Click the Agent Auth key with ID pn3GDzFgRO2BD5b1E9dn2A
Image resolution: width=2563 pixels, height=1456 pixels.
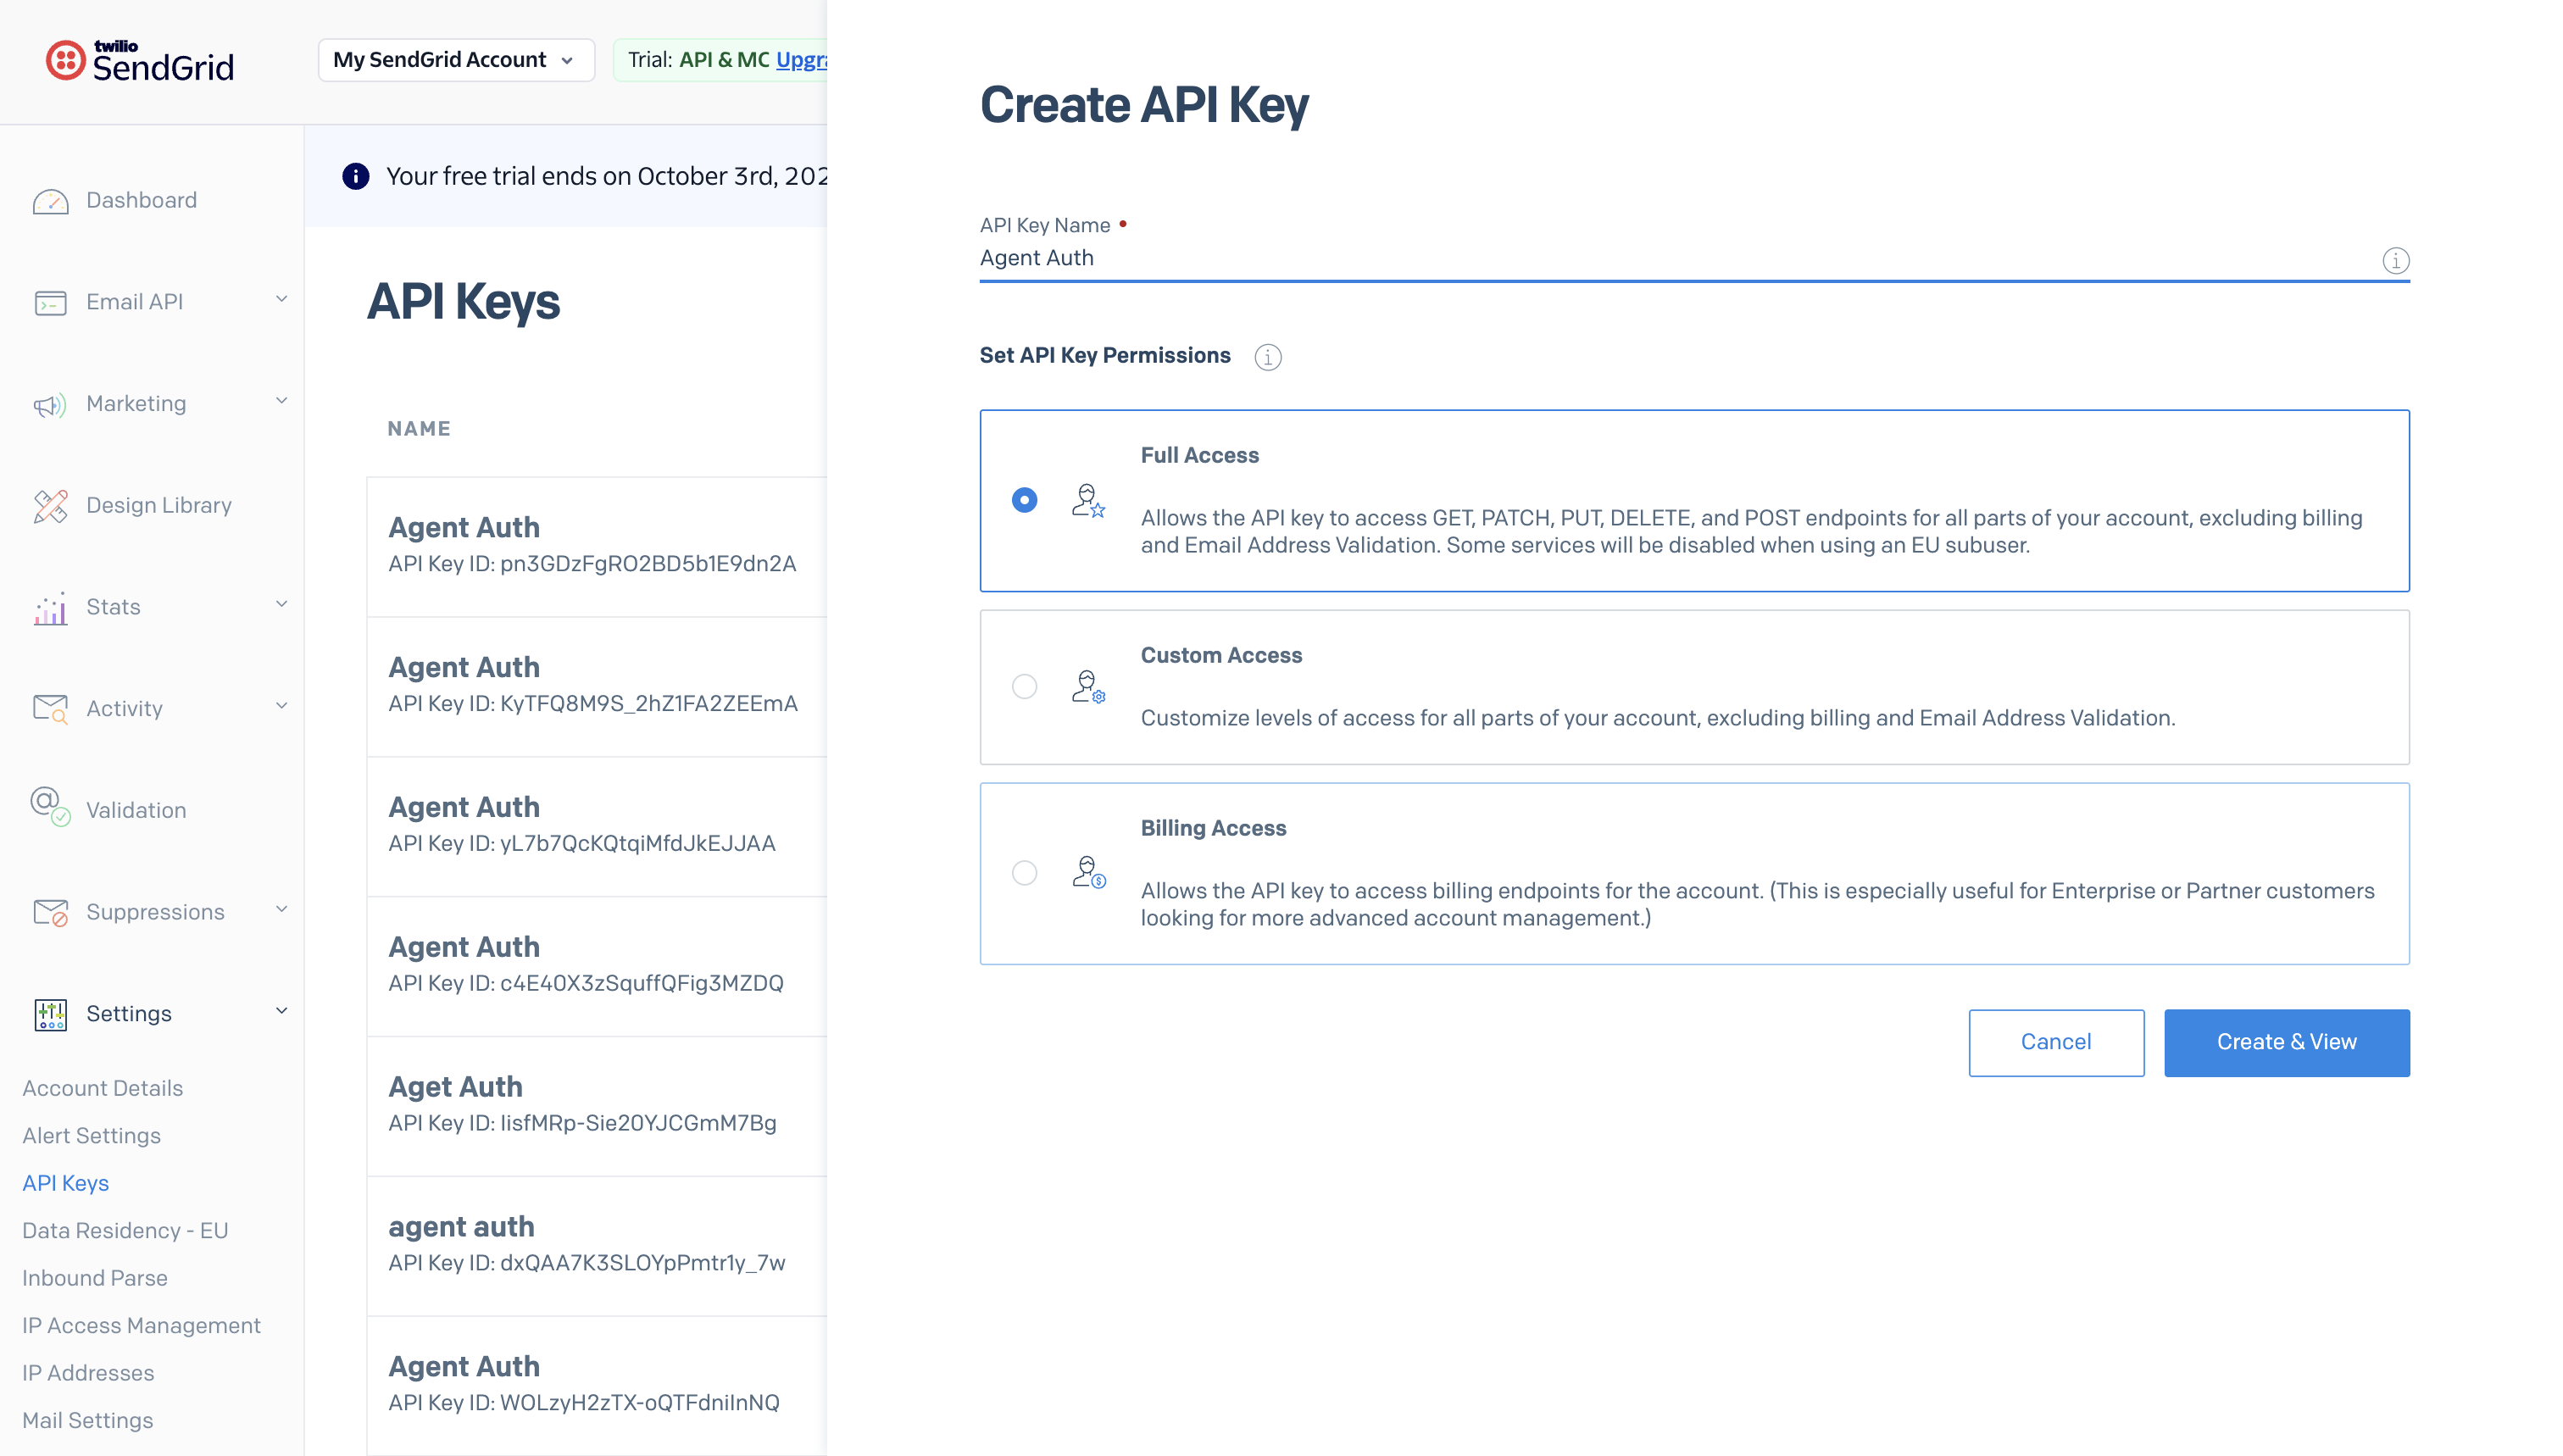click(x=597, y=546)
